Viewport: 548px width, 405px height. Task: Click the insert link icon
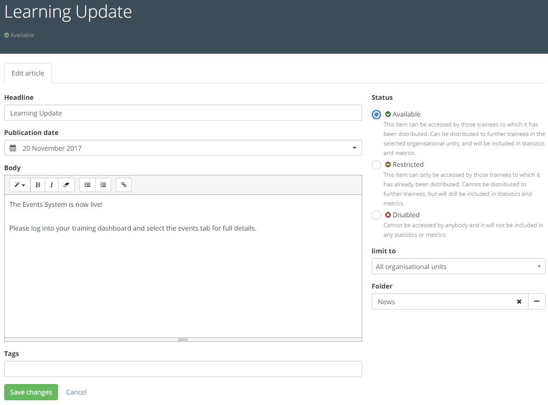click(x=124, y=185)
